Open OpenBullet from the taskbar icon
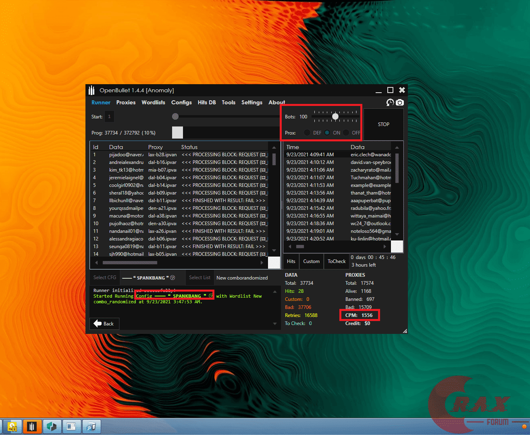Viewport: 530px width, 435px height. tap(32, 426)
